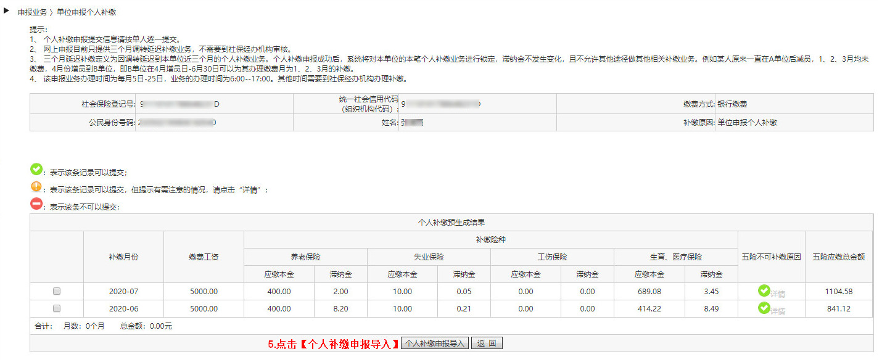Select the 2020-06 row checkbox
This screenshot has width=882, height=362.
[57, 308]
